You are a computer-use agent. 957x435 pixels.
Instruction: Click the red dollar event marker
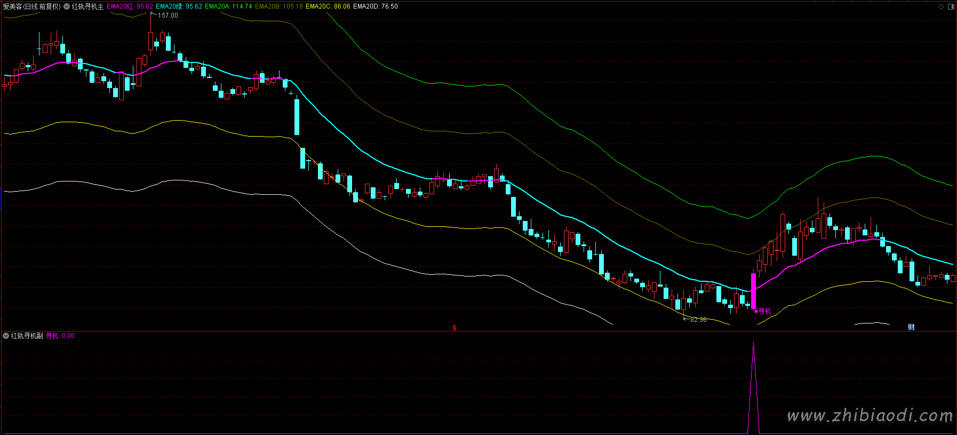coord(454,328)
